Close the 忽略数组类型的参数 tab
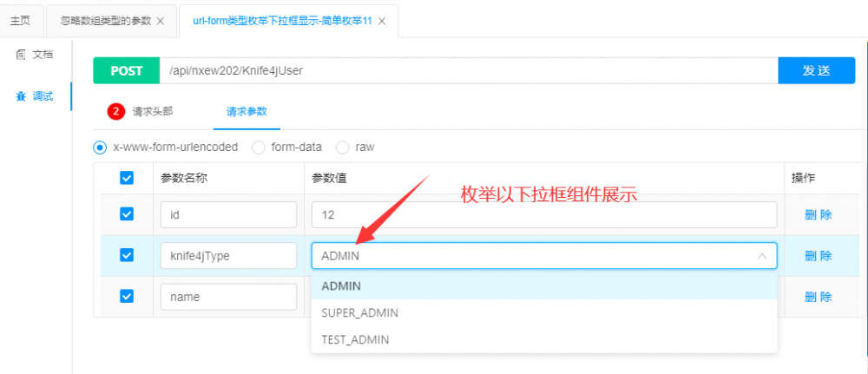This screenshot has height=374, width=868. (x=160, y=21)
